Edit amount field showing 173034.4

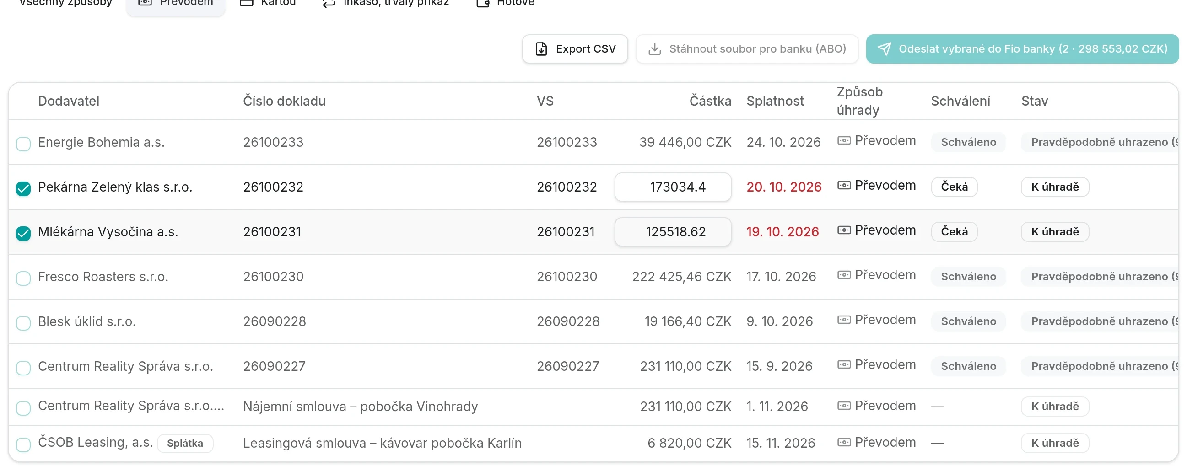point(673,187)
